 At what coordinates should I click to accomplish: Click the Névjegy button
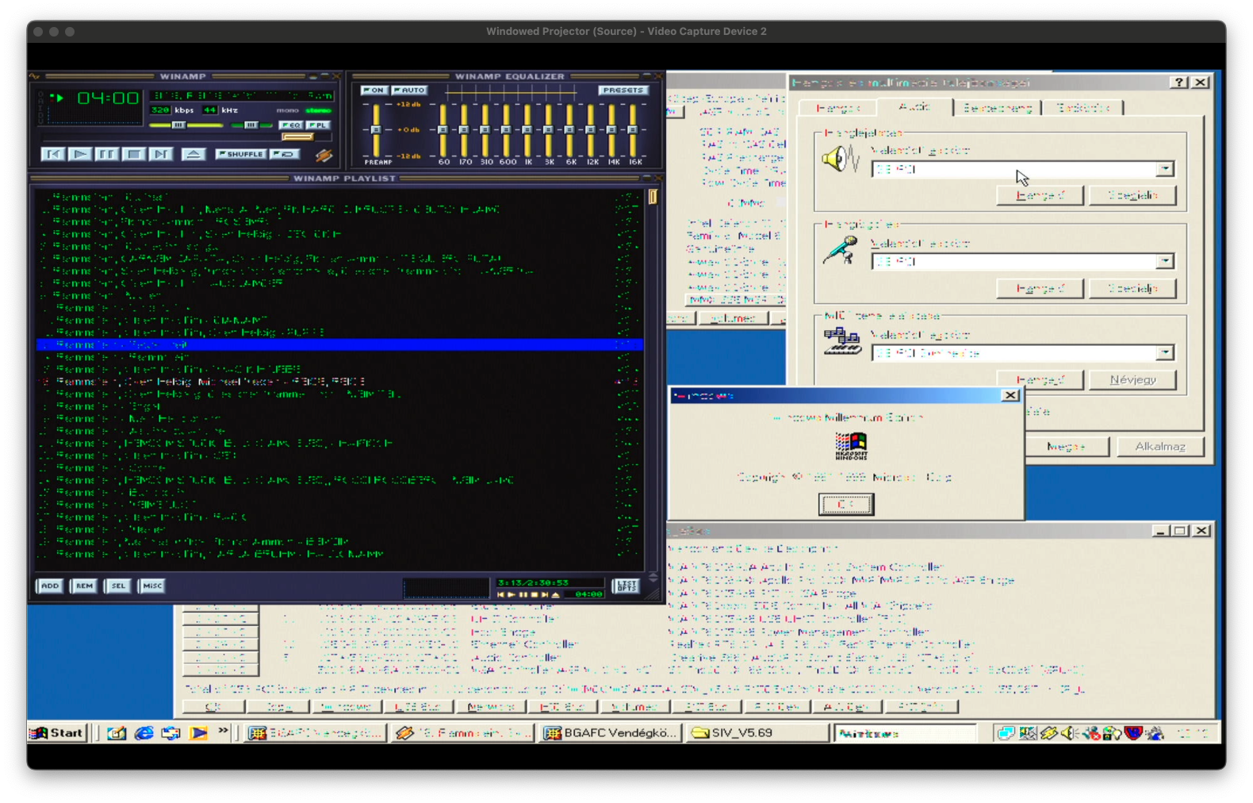(1132, 380)
